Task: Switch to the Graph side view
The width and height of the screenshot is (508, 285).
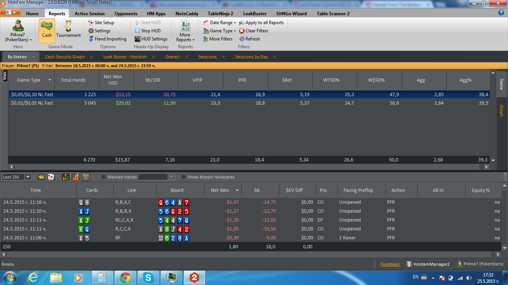Action: [501, 111]
